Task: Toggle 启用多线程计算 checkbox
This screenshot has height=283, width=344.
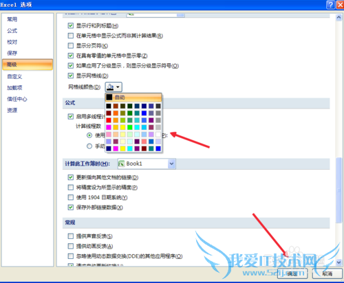Action: tap(71, 117)
